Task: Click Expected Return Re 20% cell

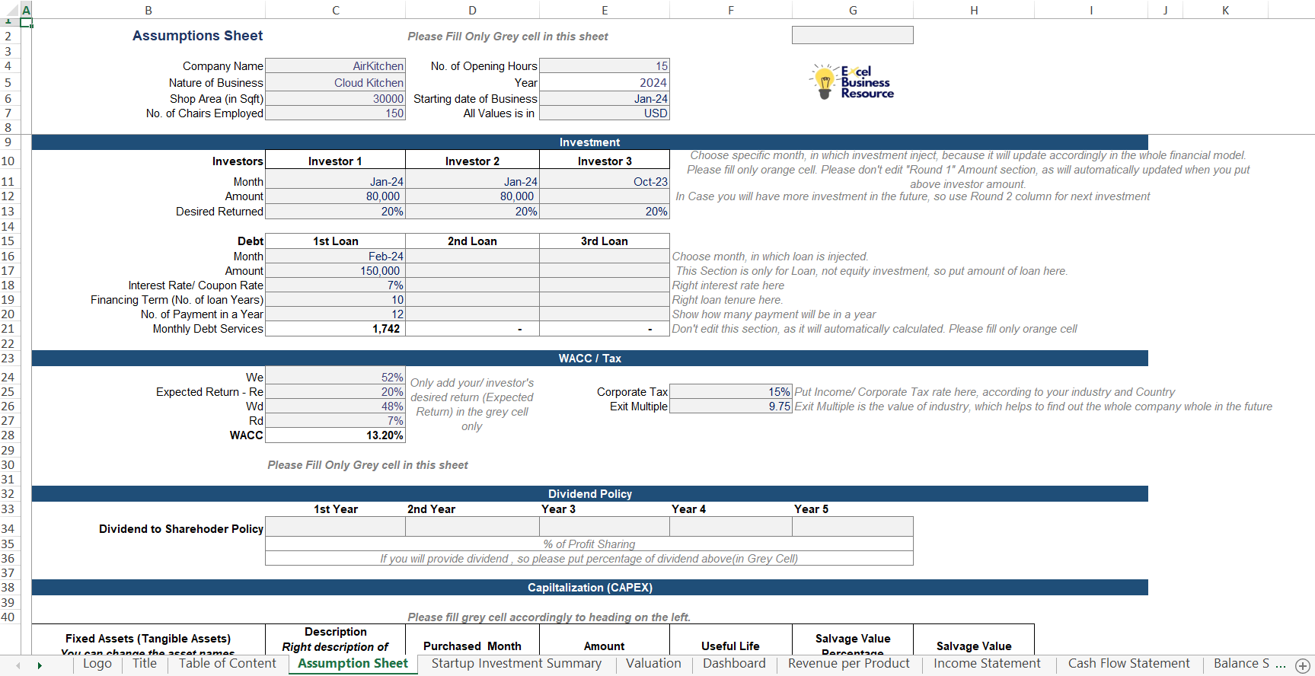Action: [x=335, y=392]
